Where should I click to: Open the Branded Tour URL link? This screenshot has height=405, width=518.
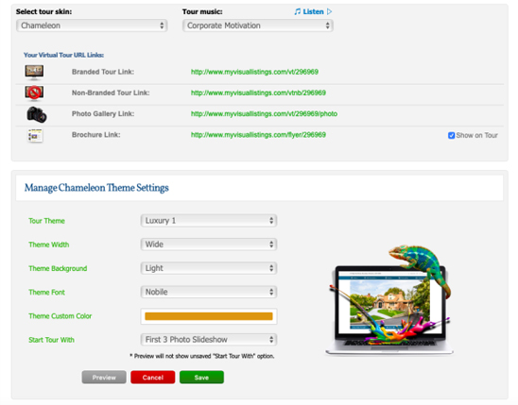[254, 72]
